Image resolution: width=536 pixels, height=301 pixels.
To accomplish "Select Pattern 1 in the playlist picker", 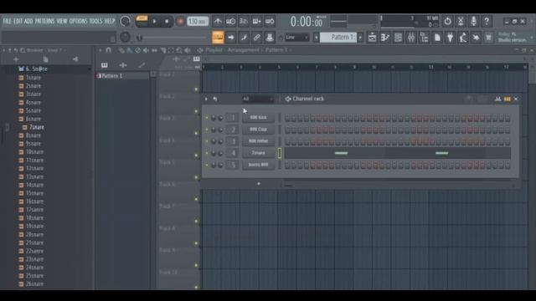I will point(111,76).
